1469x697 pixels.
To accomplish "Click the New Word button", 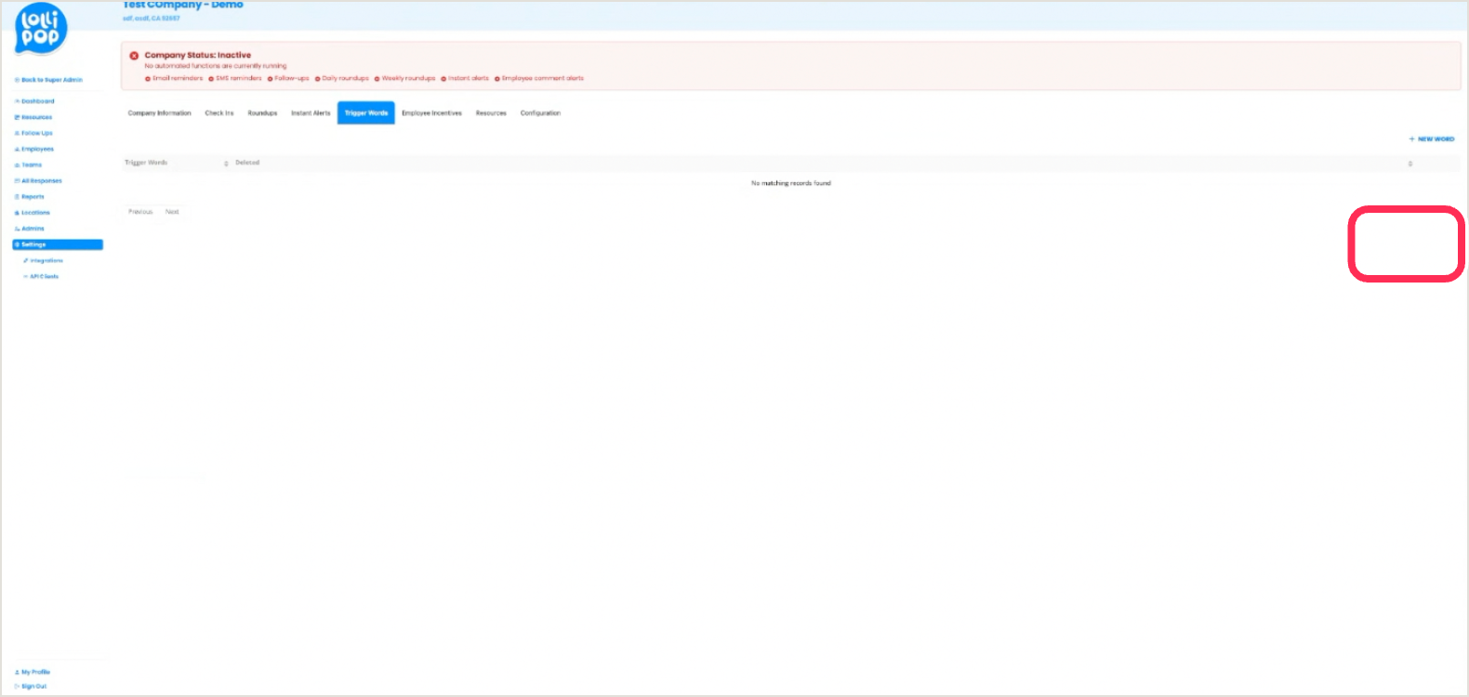I will click(x=1432, y=139).
